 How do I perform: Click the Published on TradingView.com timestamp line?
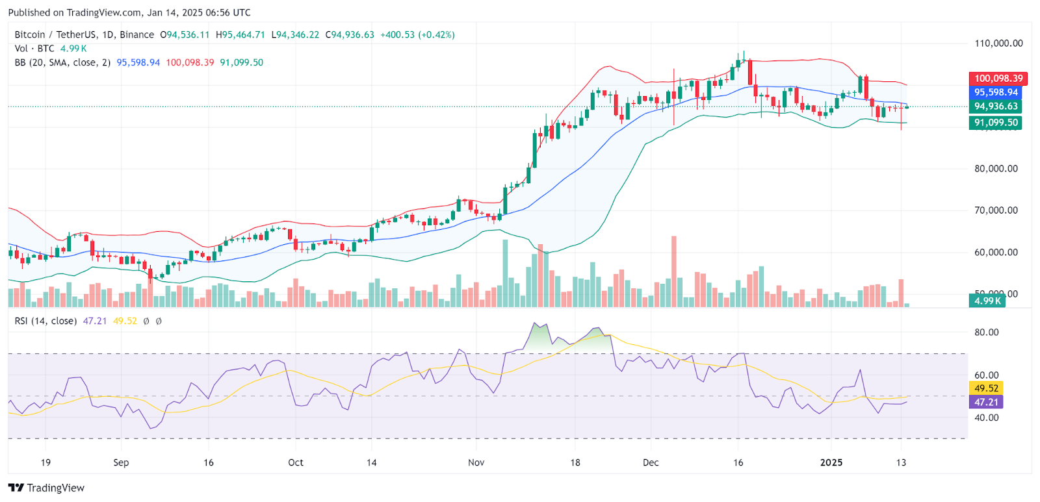129,12
